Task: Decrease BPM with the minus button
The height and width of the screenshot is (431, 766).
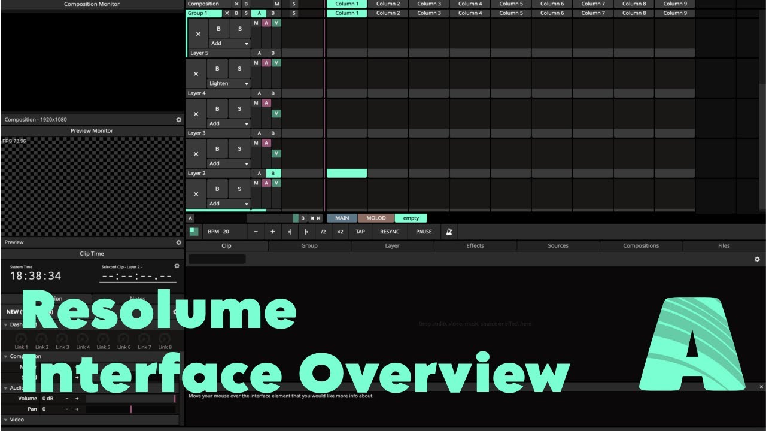Action: tap(256, 232)
